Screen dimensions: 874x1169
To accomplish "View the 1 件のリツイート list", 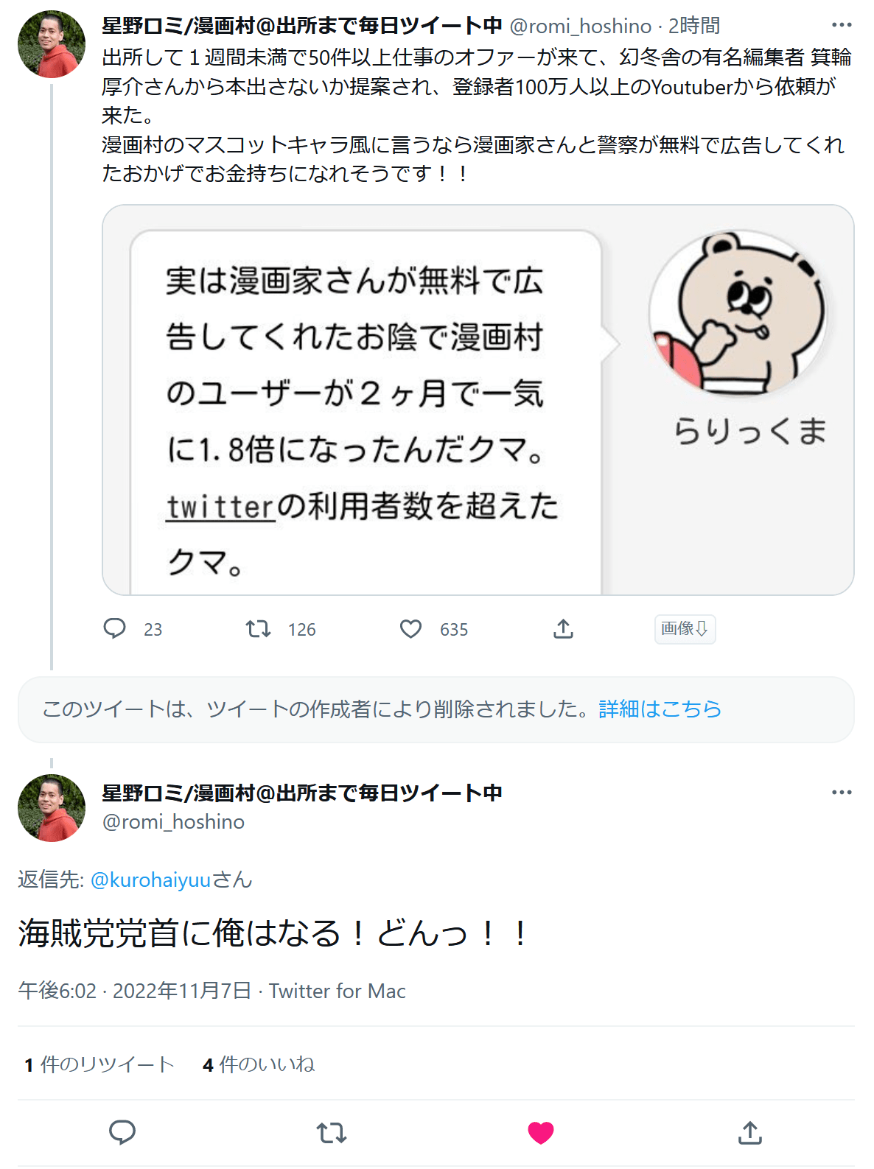I will click(x=99, y=1064).
